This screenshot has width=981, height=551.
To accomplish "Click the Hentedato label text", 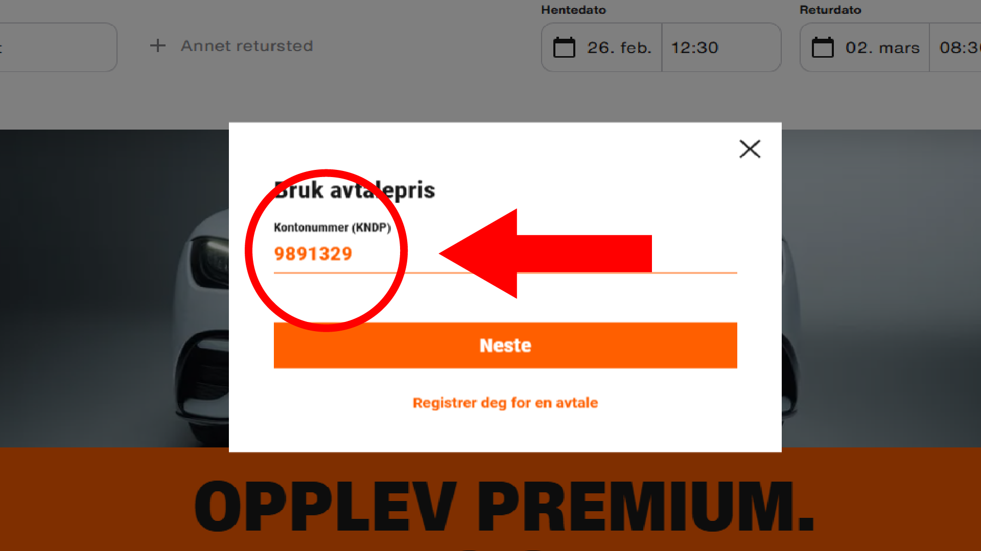I will coord(573,10).
